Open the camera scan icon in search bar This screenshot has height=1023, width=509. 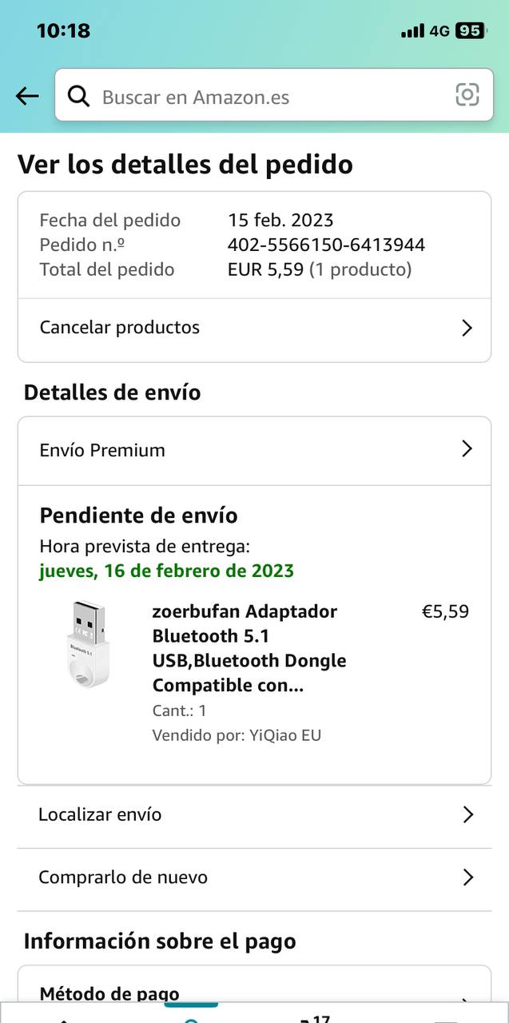pos(467,95)
